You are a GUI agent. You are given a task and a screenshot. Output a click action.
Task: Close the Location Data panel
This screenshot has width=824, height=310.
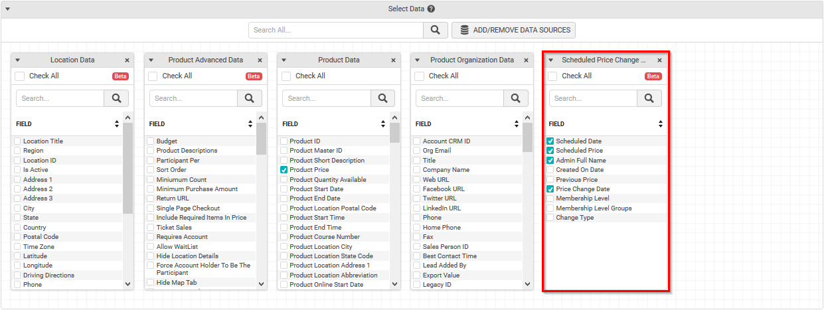(x=126, y=60)
